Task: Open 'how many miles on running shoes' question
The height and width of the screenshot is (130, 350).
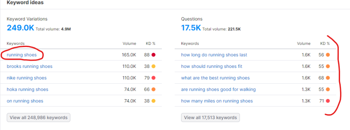Action: tap(217, 101)
